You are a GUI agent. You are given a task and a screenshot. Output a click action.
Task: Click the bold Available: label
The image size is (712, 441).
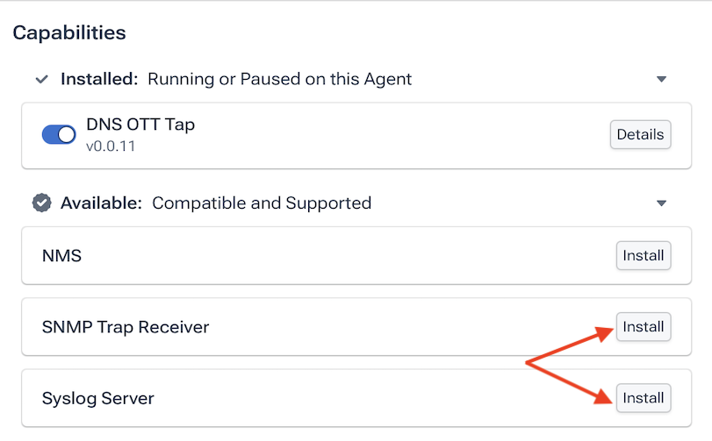click(102, 203)
